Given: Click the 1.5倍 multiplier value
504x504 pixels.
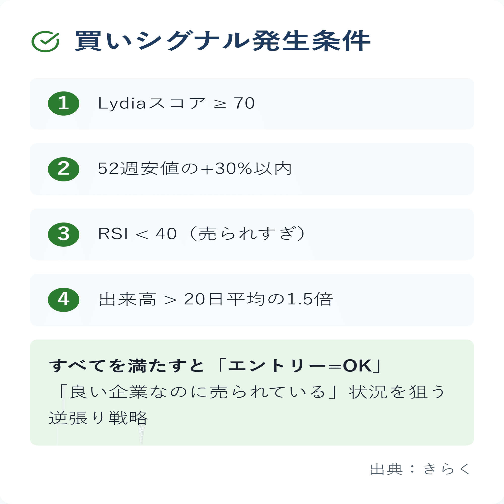Looking at the screenshot, I should pyautogui.click(x=310, y=299).
